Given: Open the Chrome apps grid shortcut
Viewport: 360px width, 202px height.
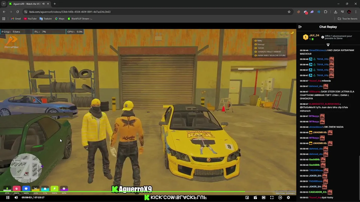Looking at the screenshot, I should [4, 19].
